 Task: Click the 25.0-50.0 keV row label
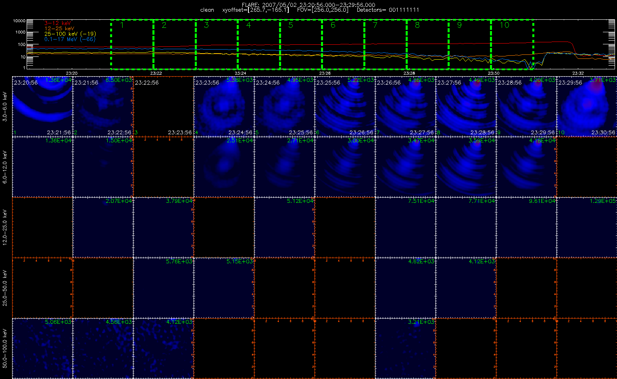(5, 287)
